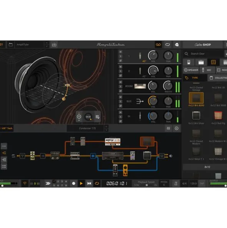Click the mixer block before output
The width and height of the screenshot is (227, 228).
click(162, 156)
